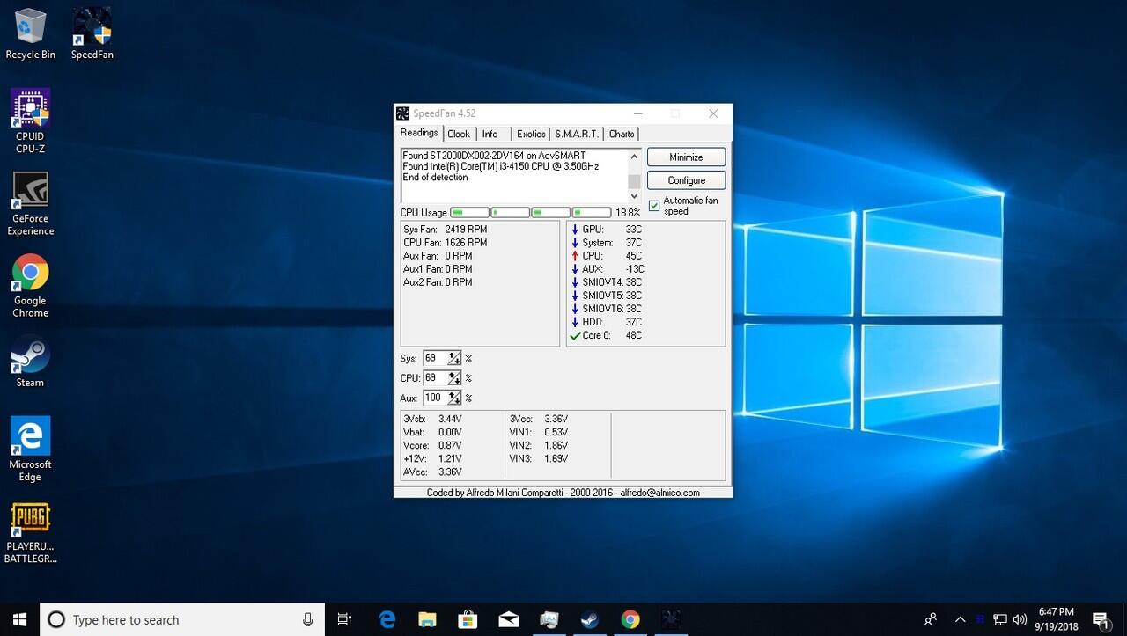Switch to the Readings tab
This screenshot has height=636, width=1127.
coord(418,133)
